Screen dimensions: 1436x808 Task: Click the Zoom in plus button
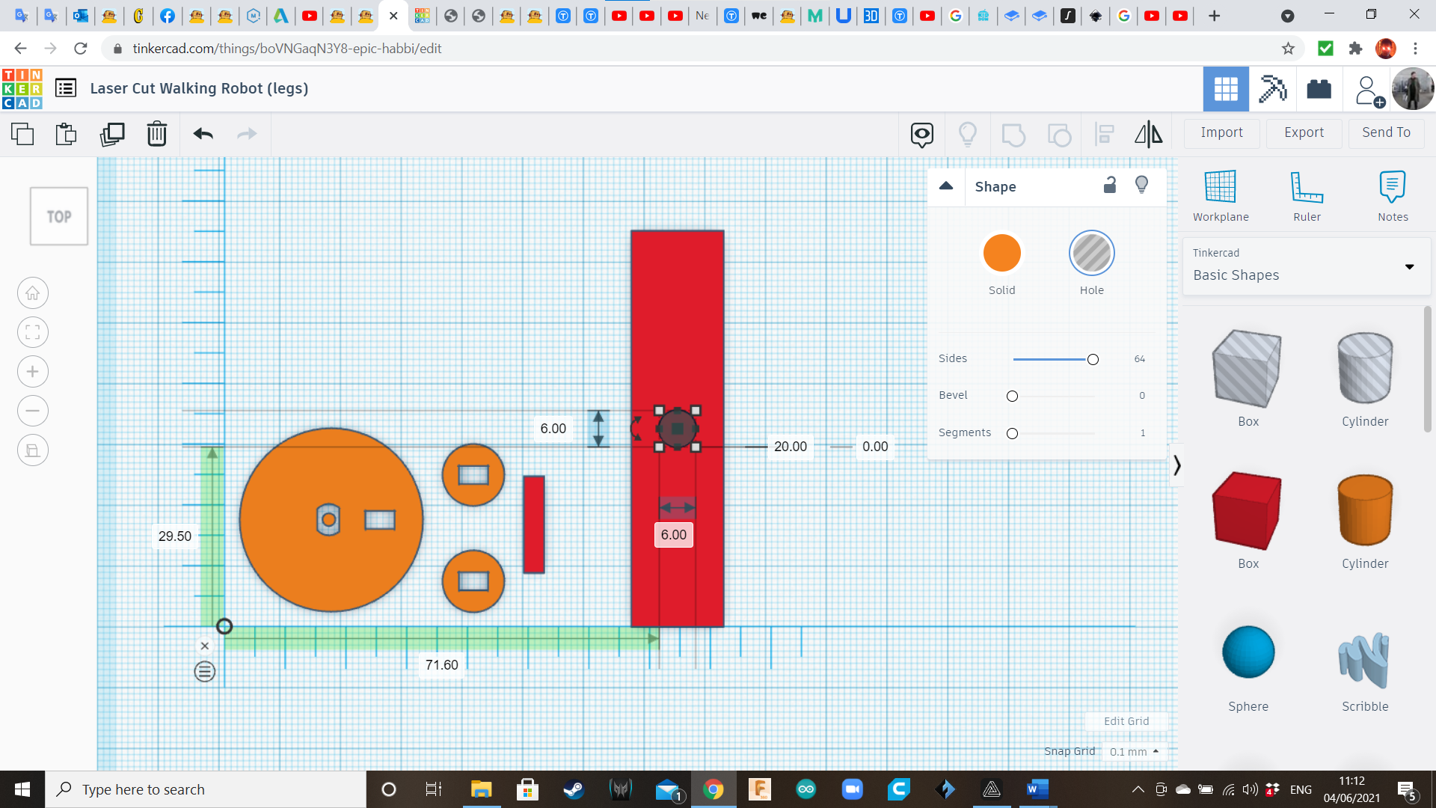[33, 372]
